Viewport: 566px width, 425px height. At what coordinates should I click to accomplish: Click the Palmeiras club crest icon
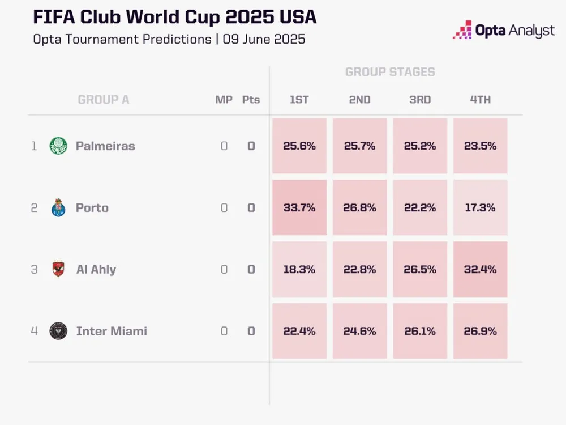(x=58, y=146)
